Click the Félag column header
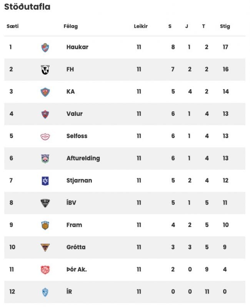Viewport: 250px width, 307px height. click(70, 27)
